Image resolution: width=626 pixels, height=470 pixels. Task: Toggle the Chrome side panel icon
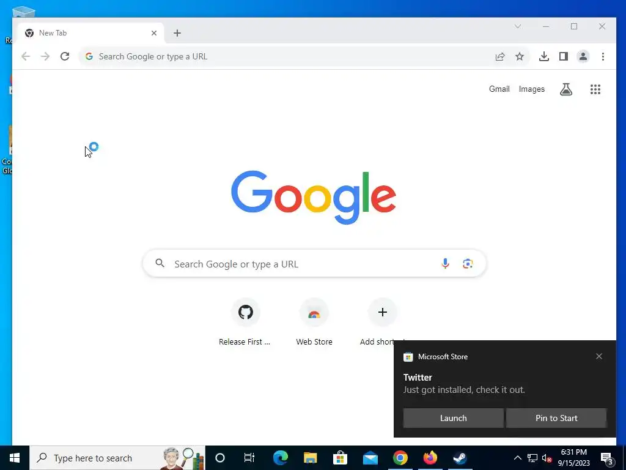(563, 56)
